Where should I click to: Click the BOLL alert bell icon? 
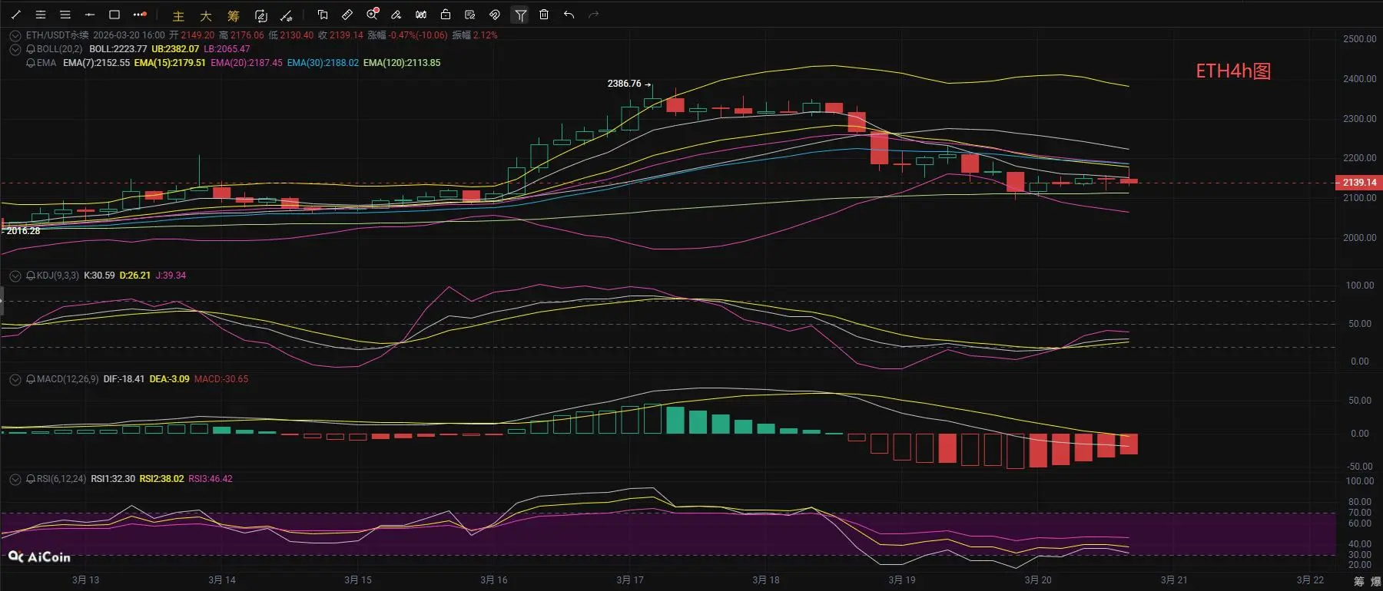[x=31, y=49]
